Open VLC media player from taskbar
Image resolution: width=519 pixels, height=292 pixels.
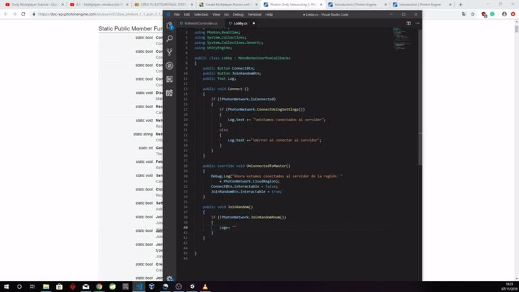point(205,287)
